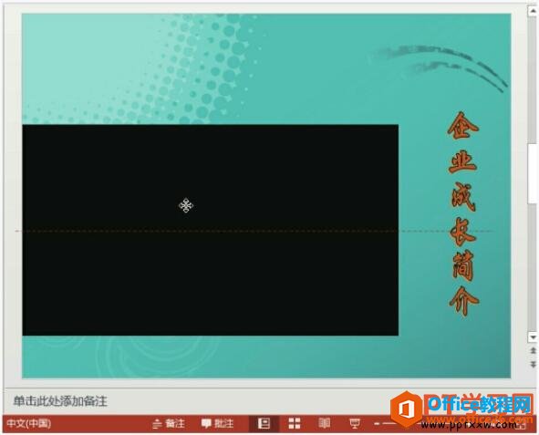Viewport: 539px width, 435px height.
Task: Go to previous slide with double-up arrow
Action: (533, 351)
